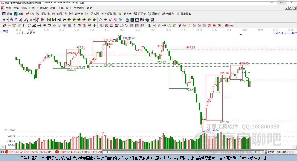The width and height of the screenshot is (297, 161).
Task: Open the T数字表 tool
Action: coord(125,14)
